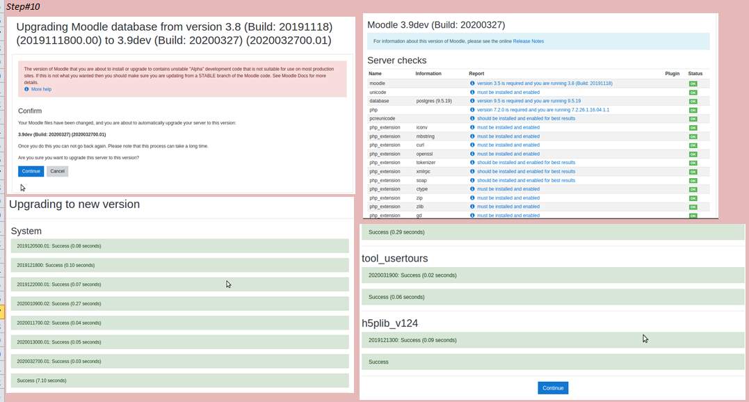Click the 'Server checks' heading
749x402 pixels.
click(x=396, y=61)
